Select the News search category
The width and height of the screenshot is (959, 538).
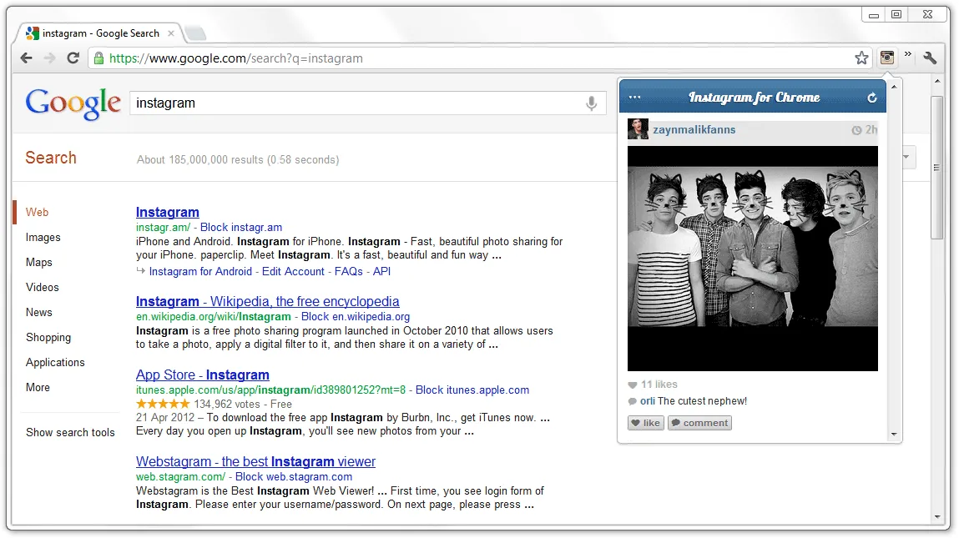point(38,312)
